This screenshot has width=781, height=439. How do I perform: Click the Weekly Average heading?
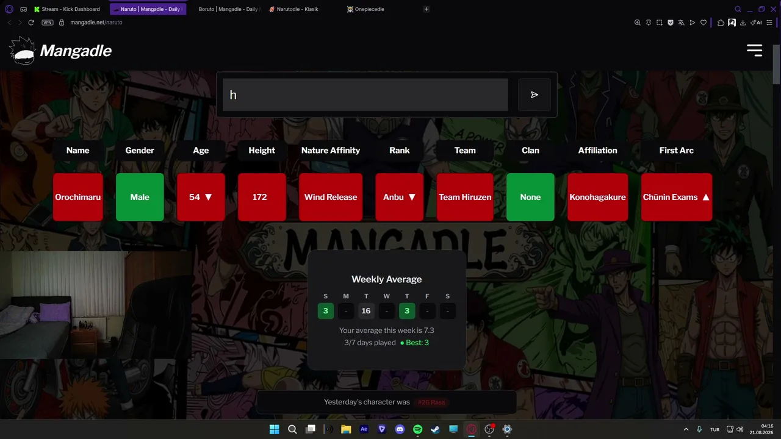coord(387,279)
